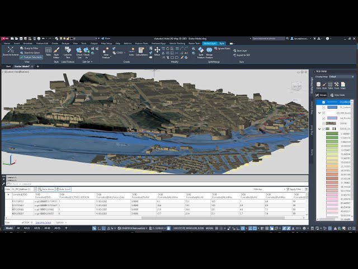This screenshot has height=269, width=358.
Task: Click the green 3.1400001 legend swatch
Action: click(332, 133)
